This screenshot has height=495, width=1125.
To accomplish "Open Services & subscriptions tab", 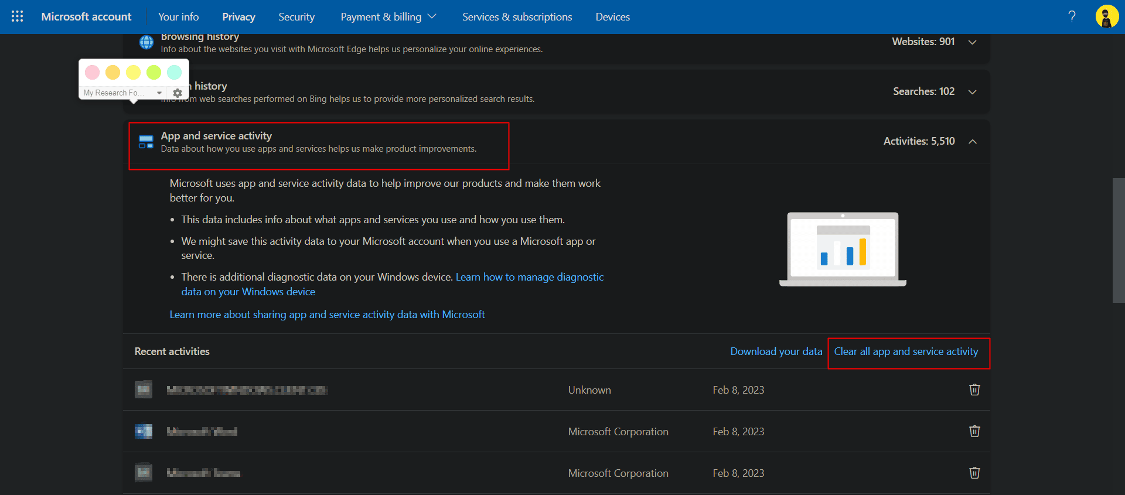I will point(517,17).
